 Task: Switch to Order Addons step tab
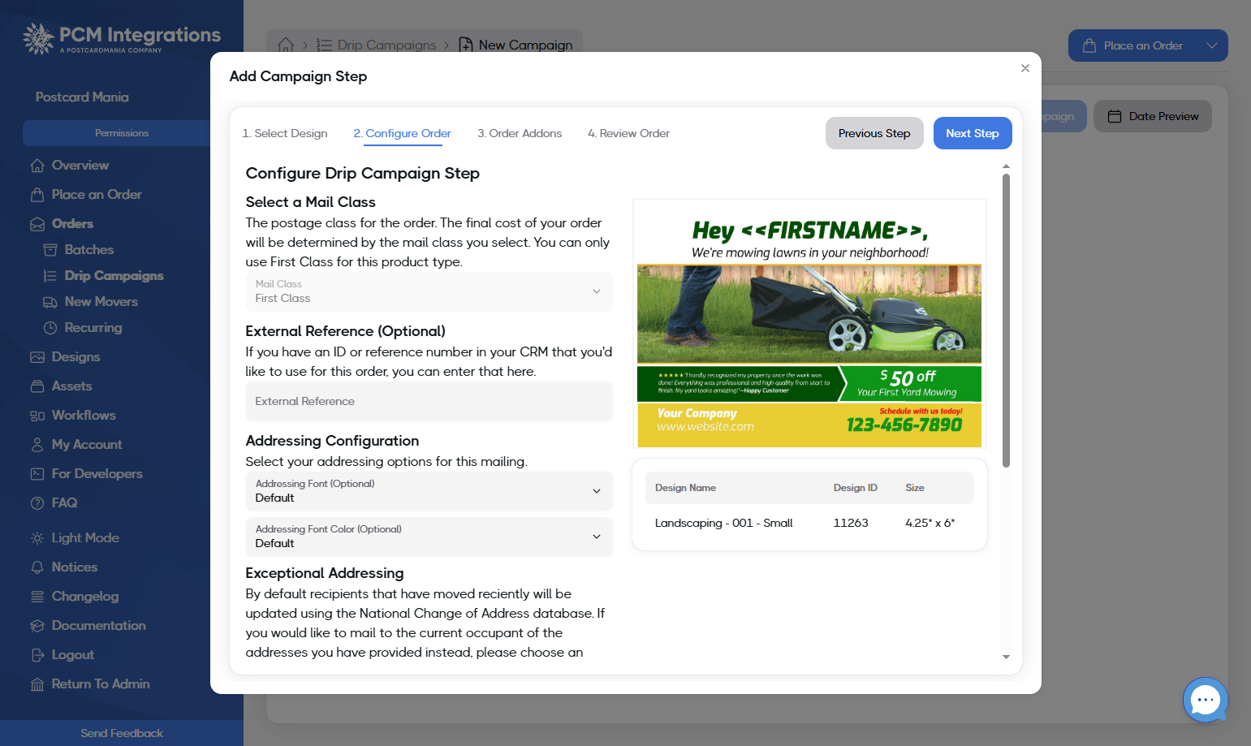[x=520, y=133]
